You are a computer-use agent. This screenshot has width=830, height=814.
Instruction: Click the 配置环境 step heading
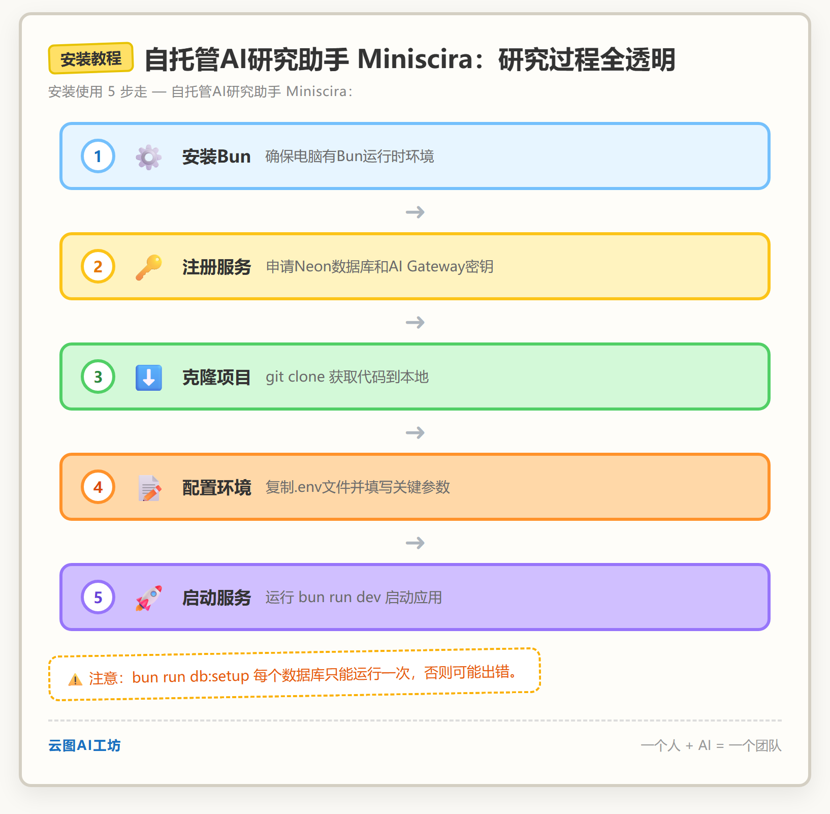point(216,487)
